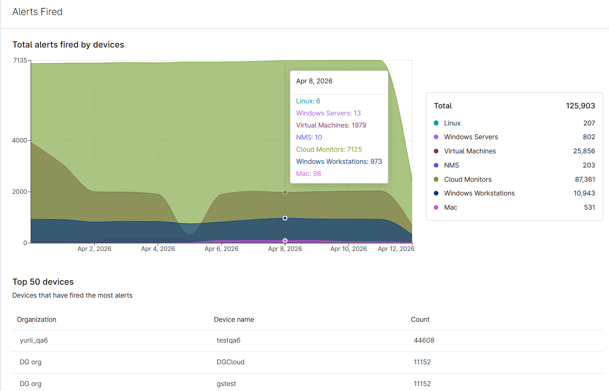Click the Apr 6, 2026 axis label

click(x=221, y=249)
